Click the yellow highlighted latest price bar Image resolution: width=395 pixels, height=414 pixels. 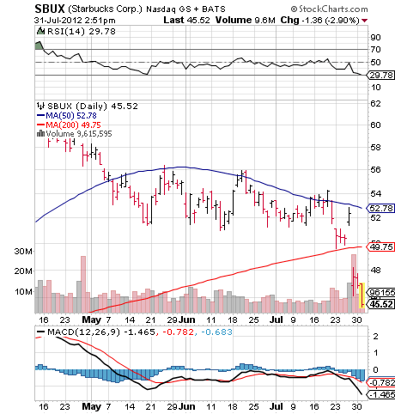[362, 295]
